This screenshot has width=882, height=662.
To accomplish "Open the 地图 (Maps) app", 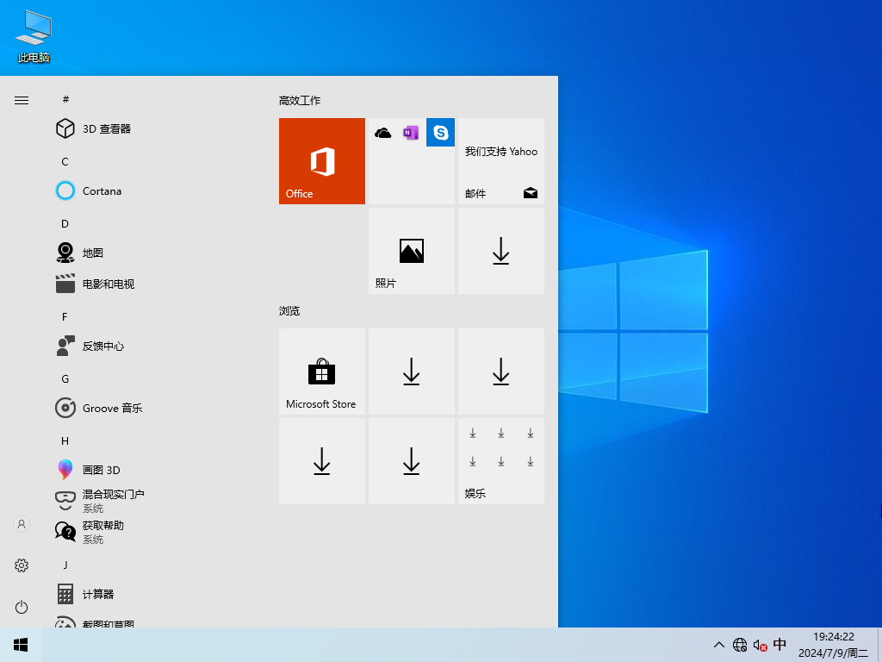I will click(93, 253).
